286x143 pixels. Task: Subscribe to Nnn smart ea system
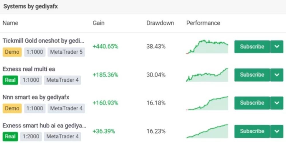pos(252,103)
